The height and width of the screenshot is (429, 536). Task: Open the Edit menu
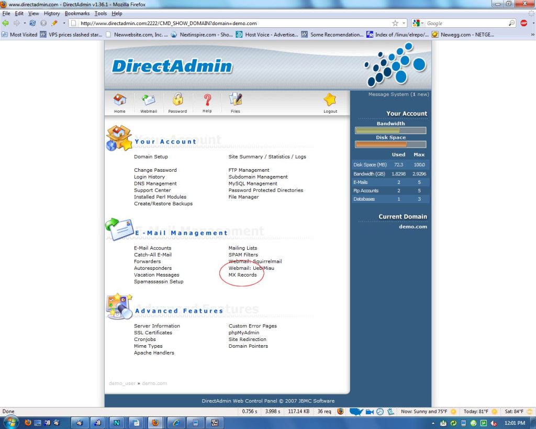tap(19, 13)
